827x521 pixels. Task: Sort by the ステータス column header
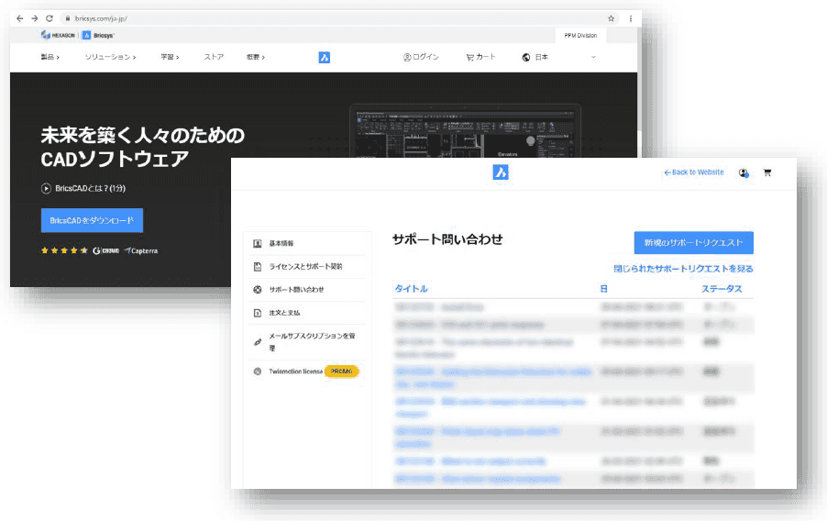tap(722, 289)
